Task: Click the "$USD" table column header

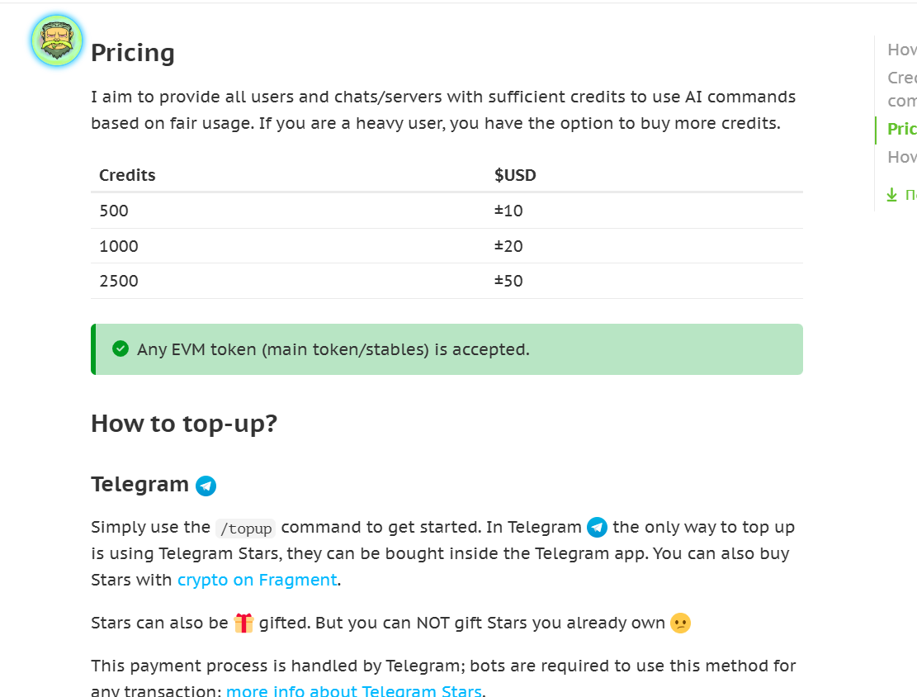Action: point(515,175)
